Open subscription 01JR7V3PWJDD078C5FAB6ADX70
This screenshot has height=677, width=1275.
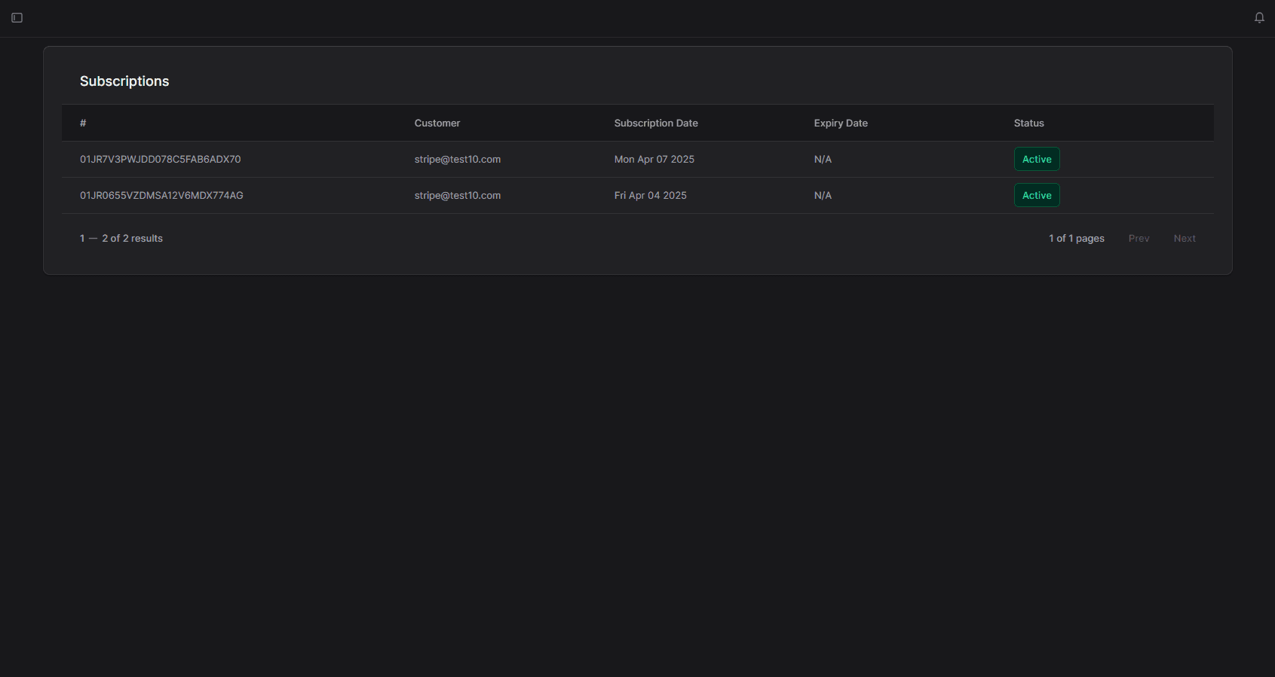(160, 160)
